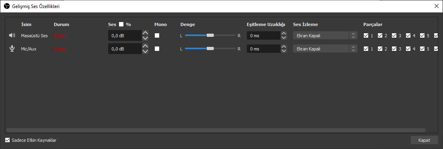Uncheck track 2 for Mic/Aux
The width and height of the screenshot is (443, 149).
pos(380,49)
